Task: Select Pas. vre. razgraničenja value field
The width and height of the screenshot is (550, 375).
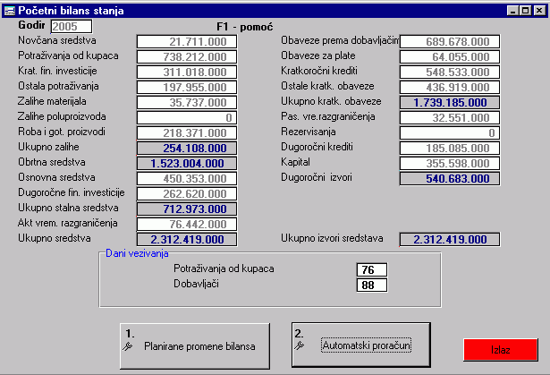Action: click(450, 117)
